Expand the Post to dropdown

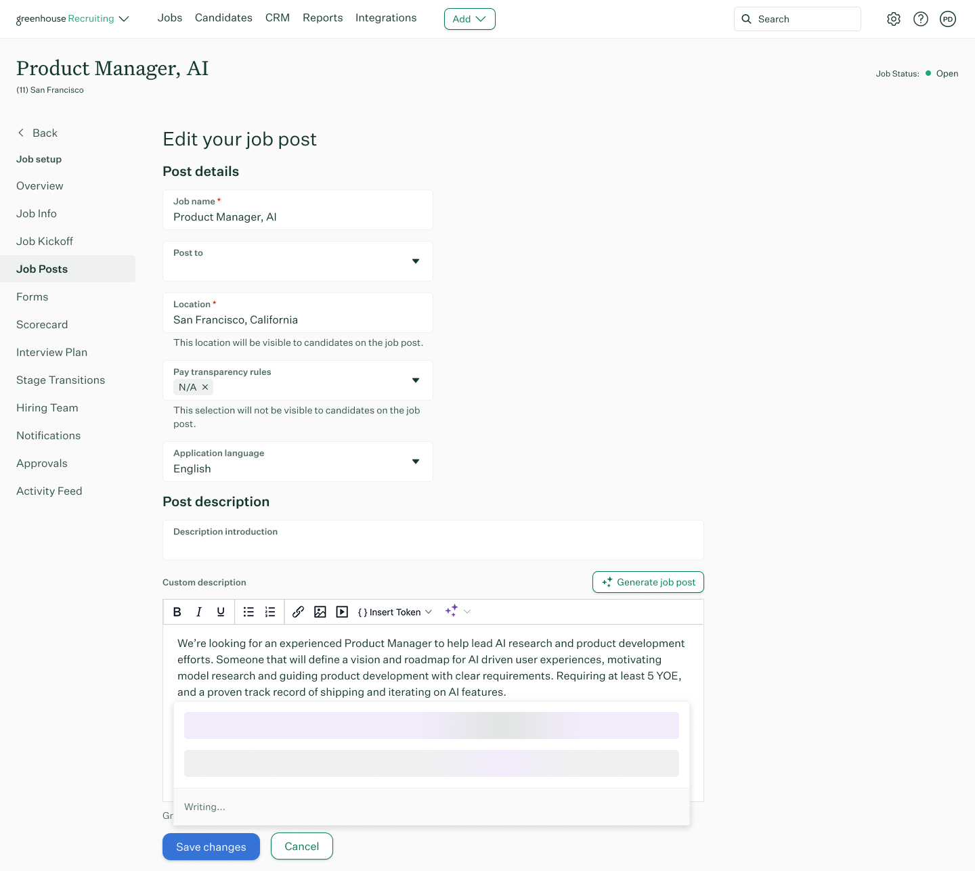[415, 261]
